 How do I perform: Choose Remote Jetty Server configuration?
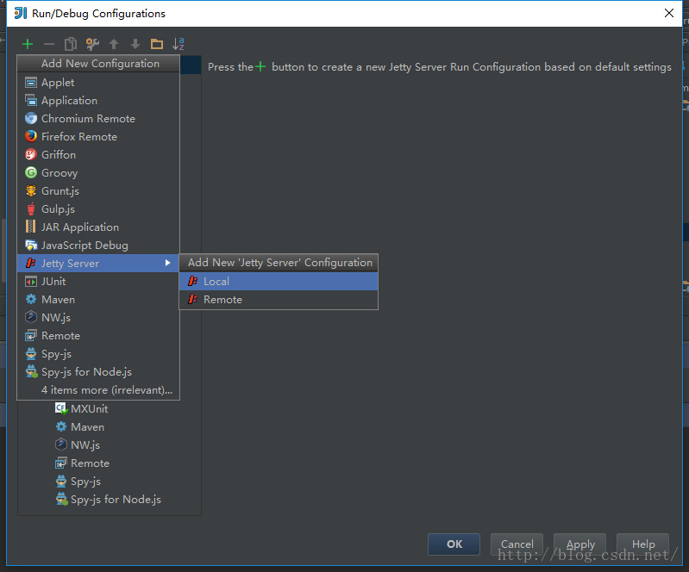tap(279, 300)
